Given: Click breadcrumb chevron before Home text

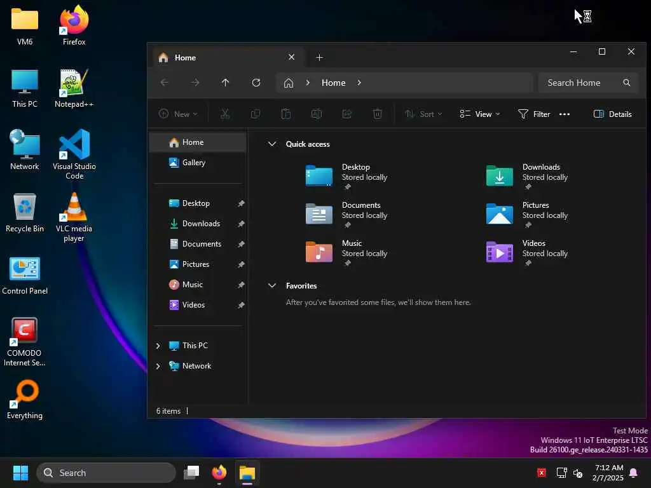Looking at the screenshot, I should coord(308,83).
